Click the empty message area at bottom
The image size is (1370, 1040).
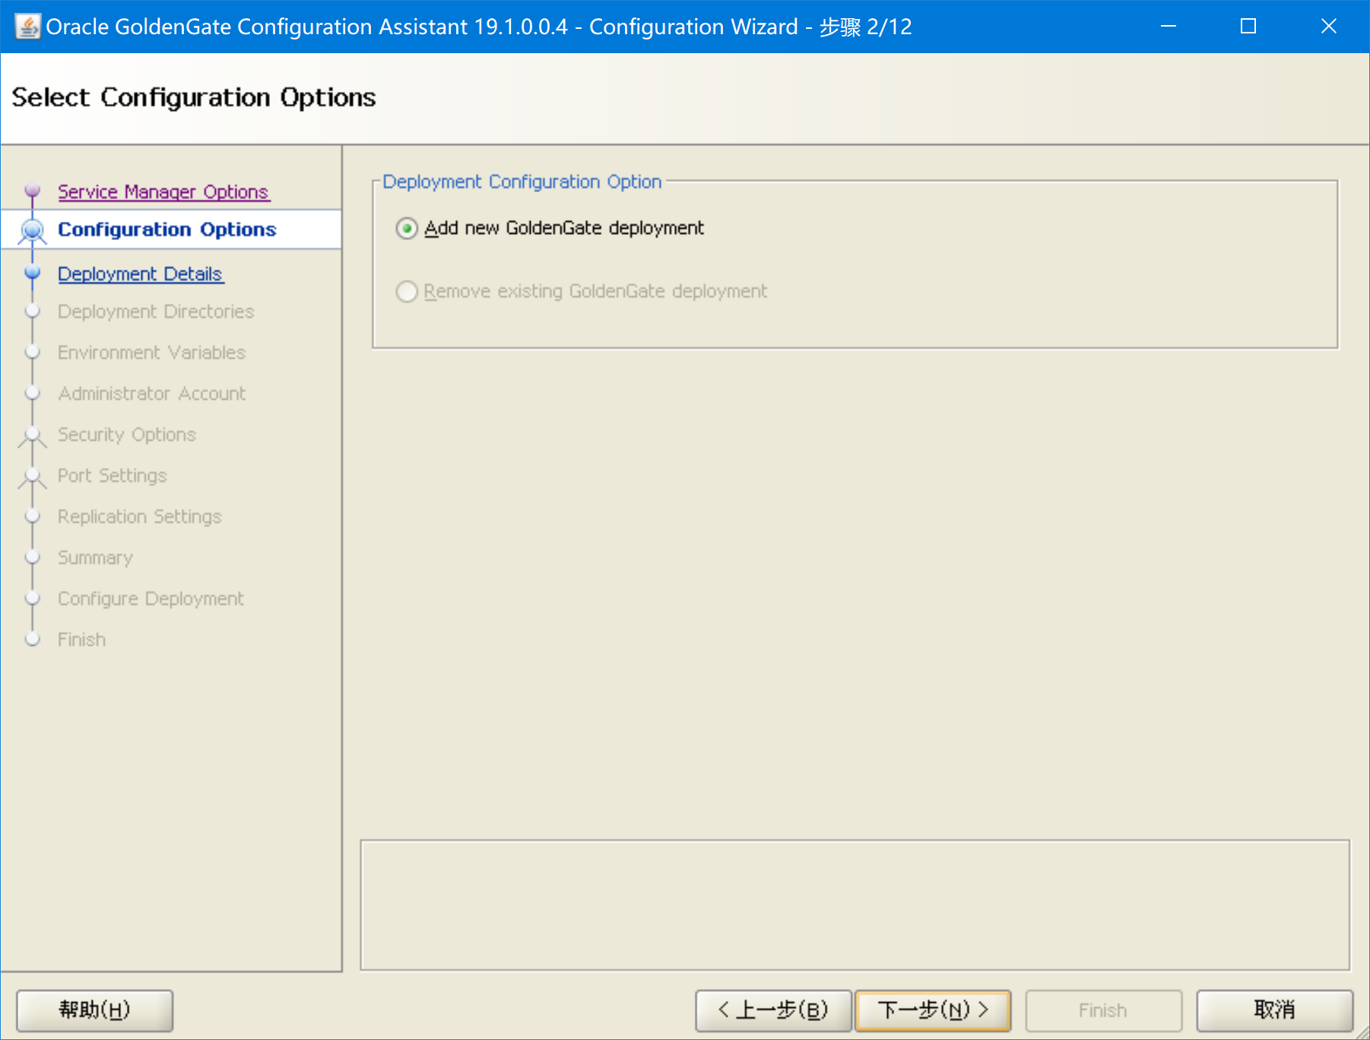tap(855, 905)
